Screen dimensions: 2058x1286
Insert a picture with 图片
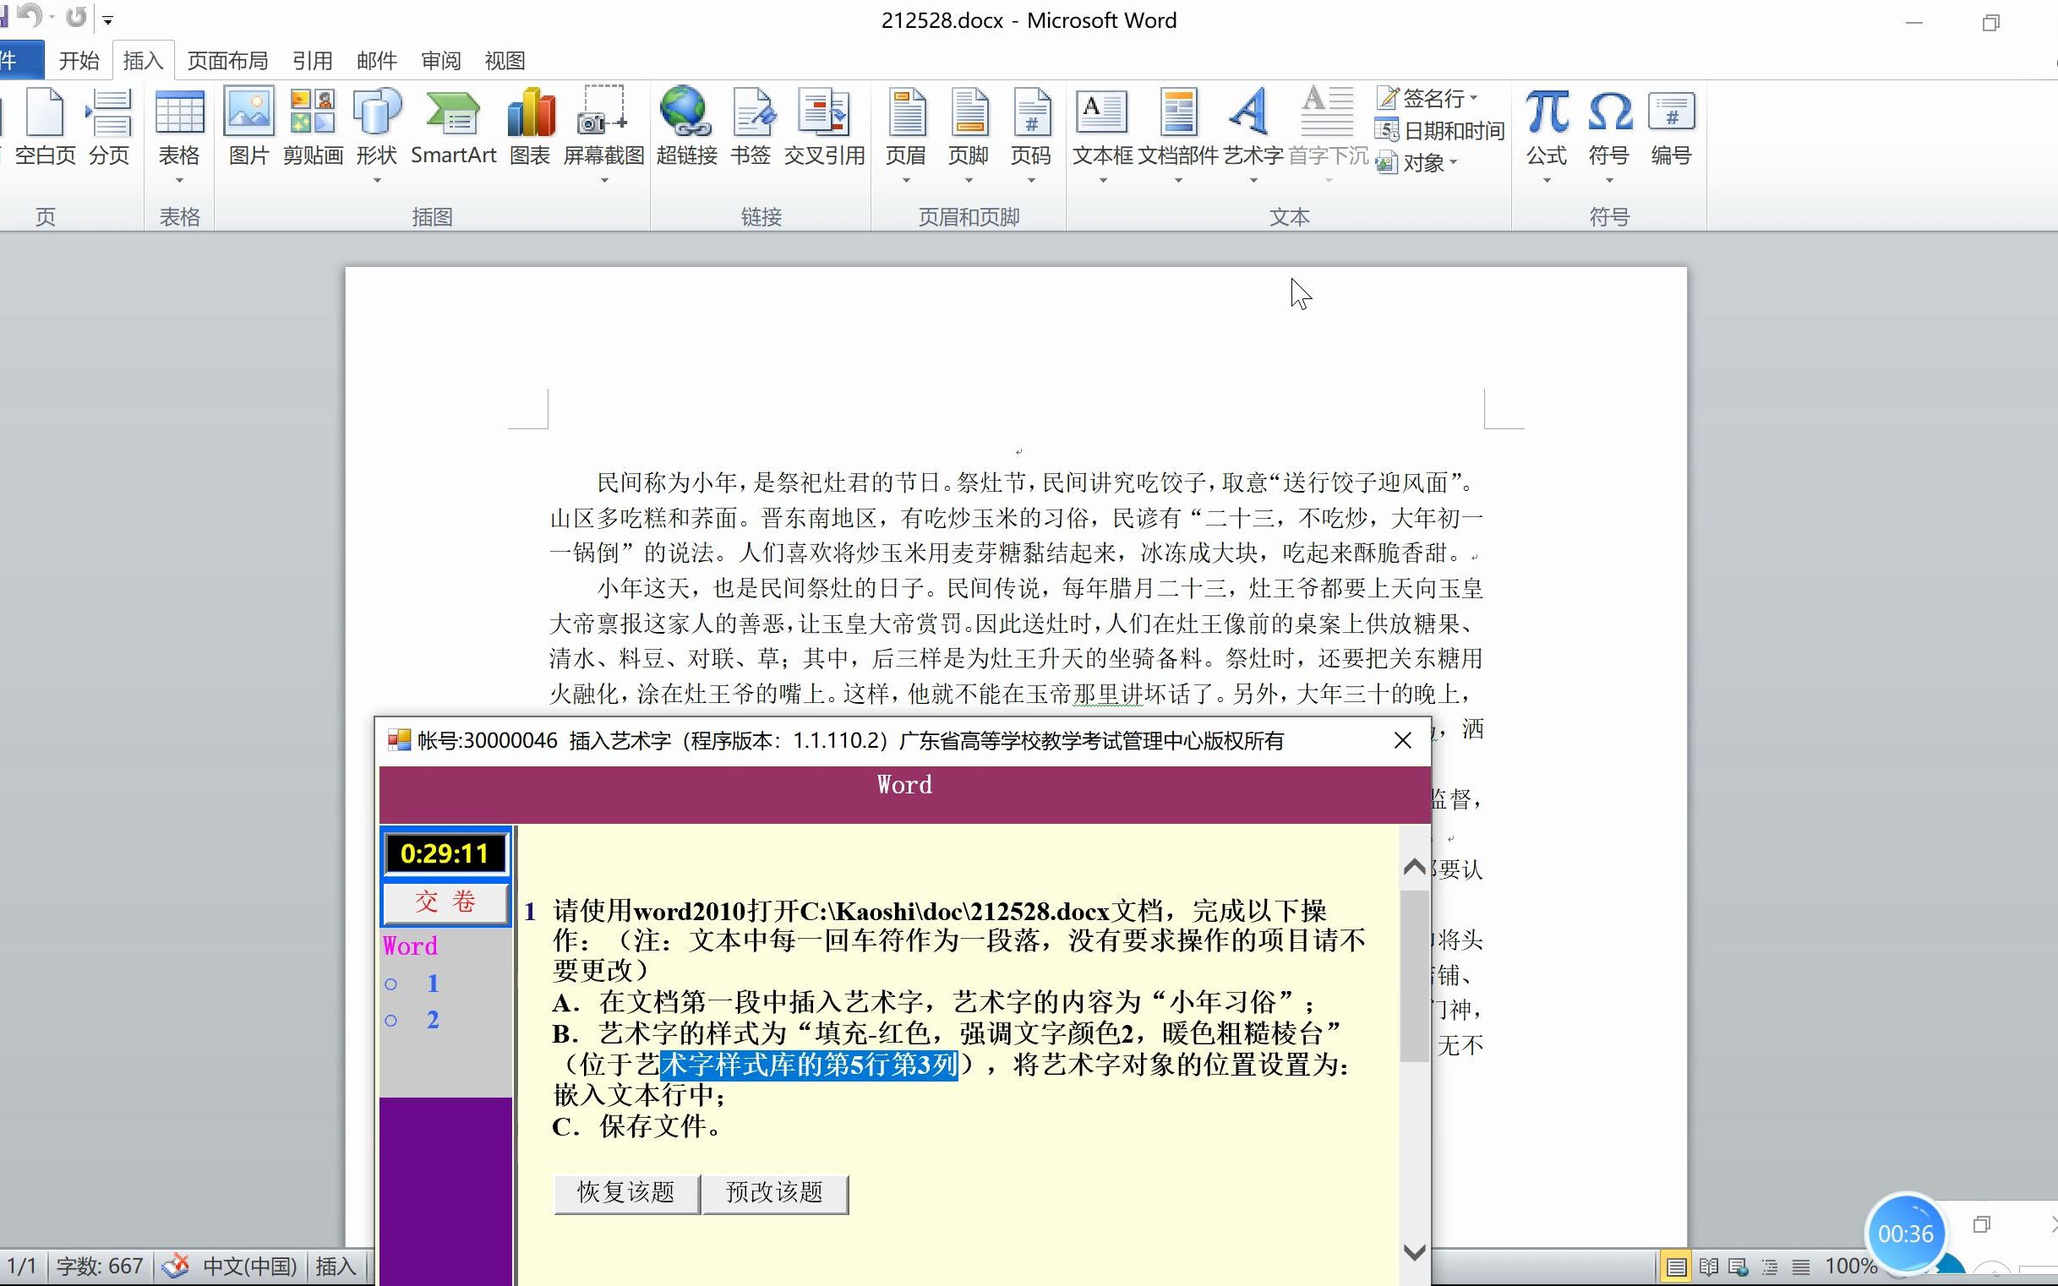coord(249,128)
